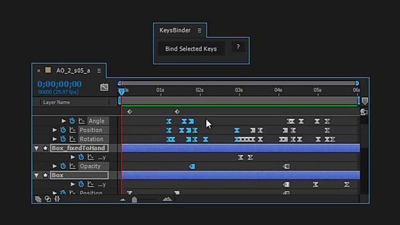Screen dimensions: 400x225
Task: Collapse the Box_fixedToHand layer
Action: coord(36,148)
